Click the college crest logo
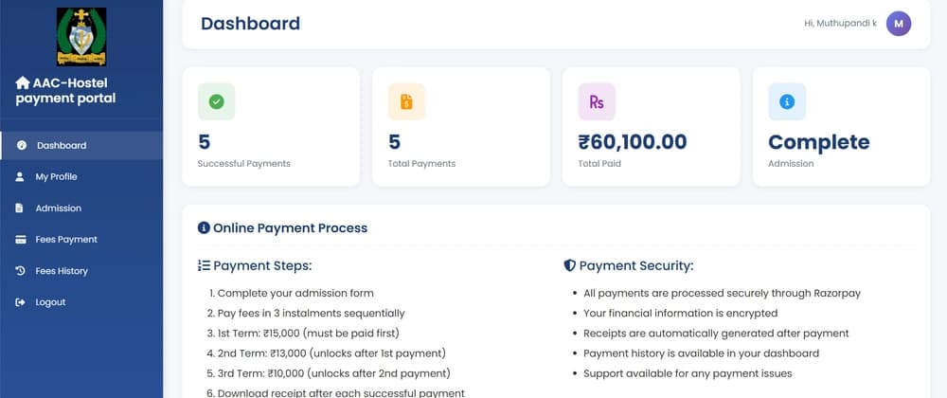This screenshot has width=947, height=398. 81,35
